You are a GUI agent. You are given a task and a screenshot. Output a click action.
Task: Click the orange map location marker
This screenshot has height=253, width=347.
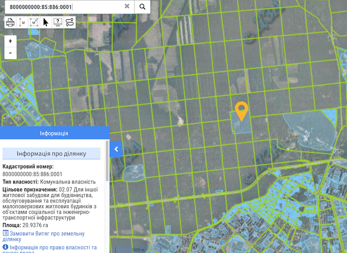(241, 110)
